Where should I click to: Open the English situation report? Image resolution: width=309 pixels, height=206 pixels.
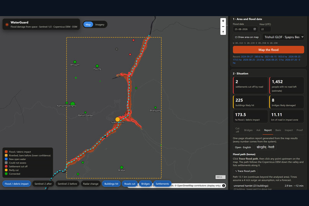pos(243,147)
